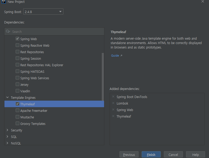Check the Mustache checkbox
The width and height of the screenshot is (209, 158).
coord(17,117)
